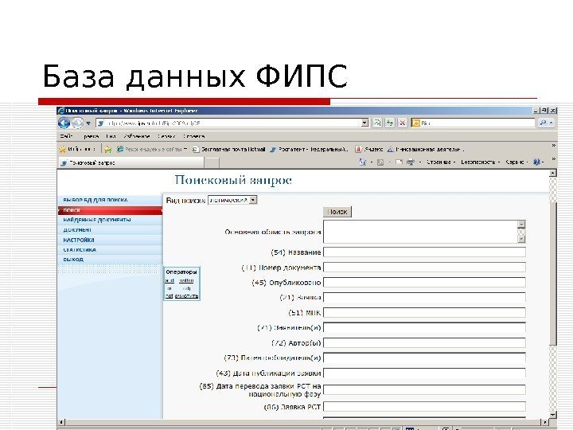Open the Безопасность command bar menu
The width and height of the screenshot is (573, 430).
click(480, 162)
